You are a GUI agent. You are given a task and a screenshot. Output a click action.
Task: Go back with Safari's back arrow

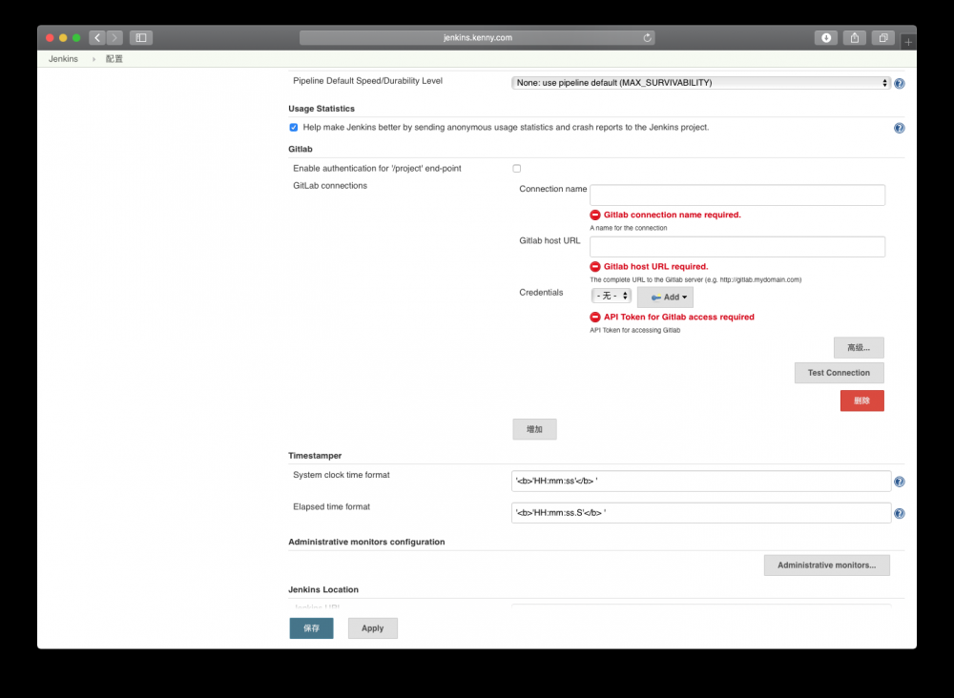click(97, 38)
